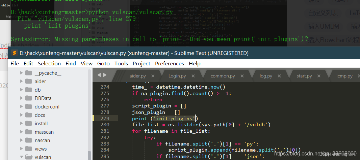Open the File menu
360x160 pixels.
click(15, 63)
